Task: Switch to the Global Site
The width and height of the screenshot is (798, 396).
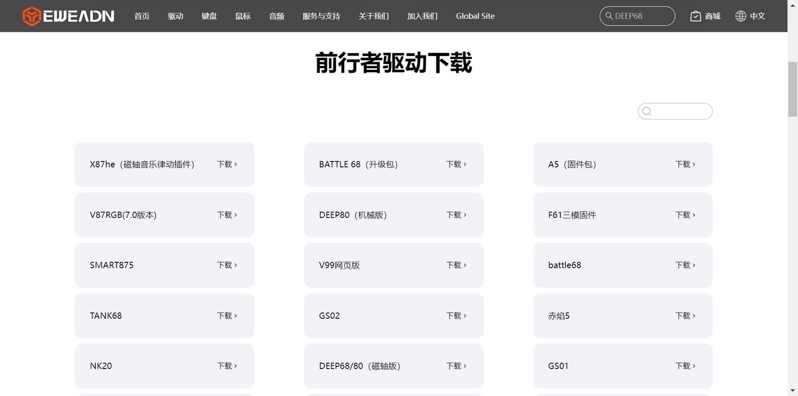Action: [x=475, y=16]
